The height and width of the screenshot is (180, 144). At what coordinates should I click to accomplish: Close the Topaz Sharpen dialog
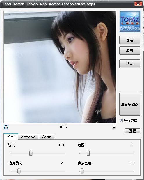(138, 4)
